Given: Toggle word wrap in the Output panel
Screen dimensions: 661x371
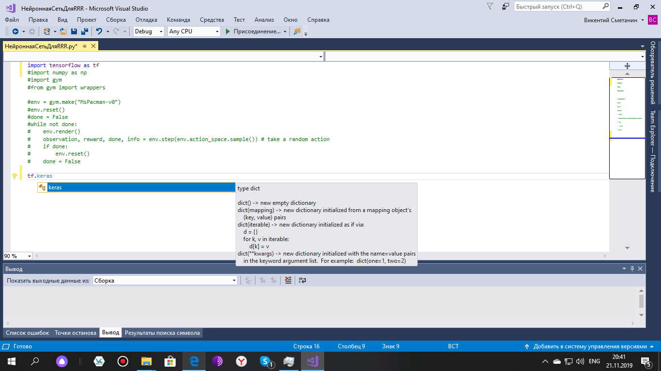Looking at the screenshot, I should (x=302, y=280).
